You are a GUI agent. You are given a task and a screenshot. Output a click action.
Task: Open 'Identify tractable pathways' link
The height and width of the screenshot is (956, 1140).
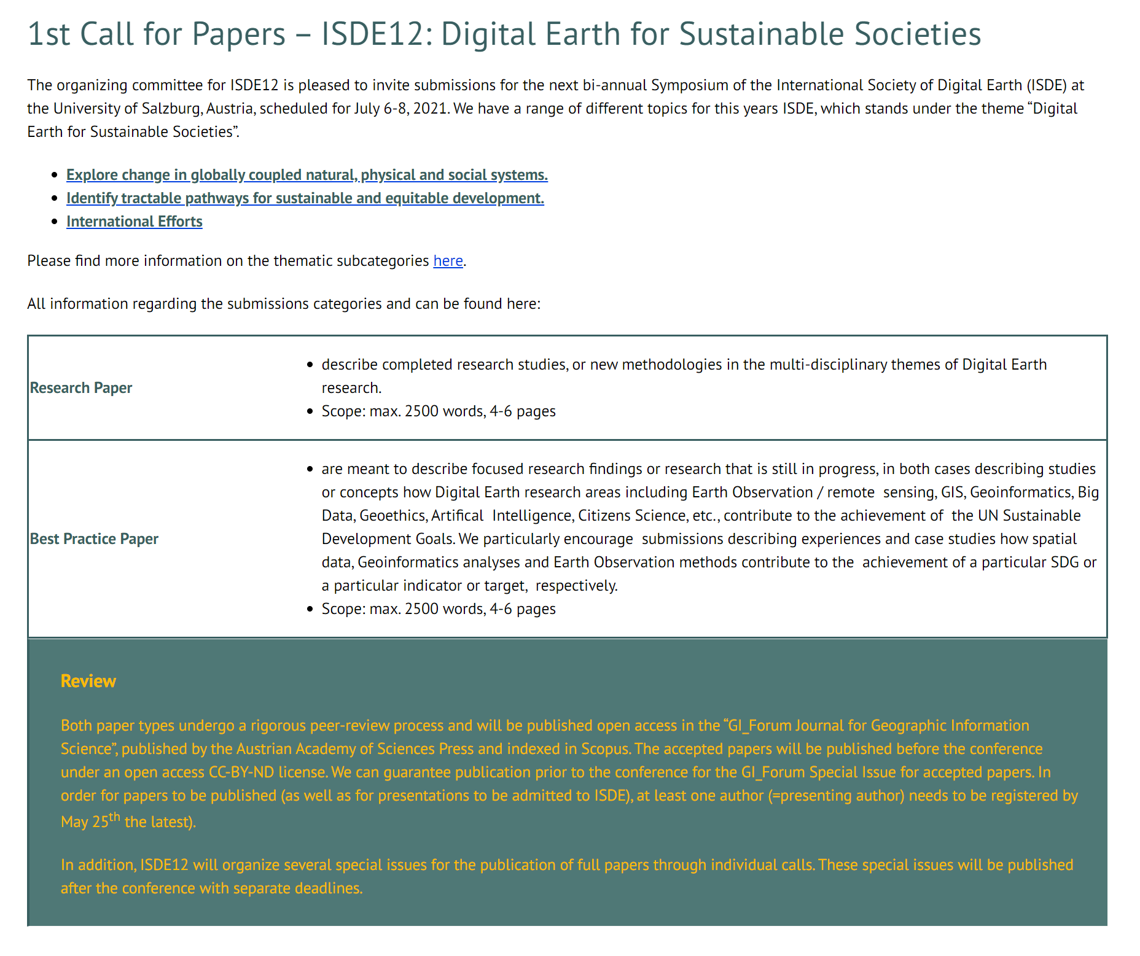305,198
